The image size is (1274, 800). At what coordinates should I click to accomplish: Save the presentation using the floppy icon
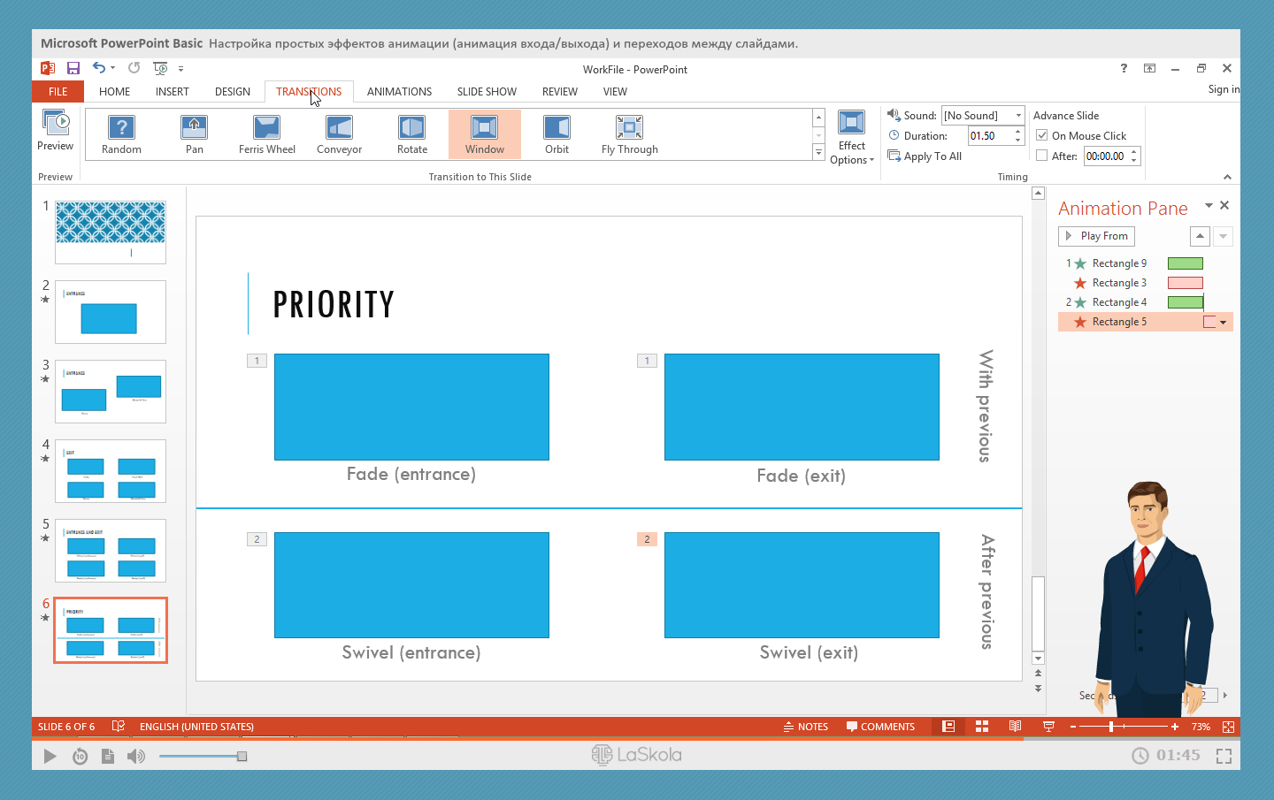coord(73,68)
